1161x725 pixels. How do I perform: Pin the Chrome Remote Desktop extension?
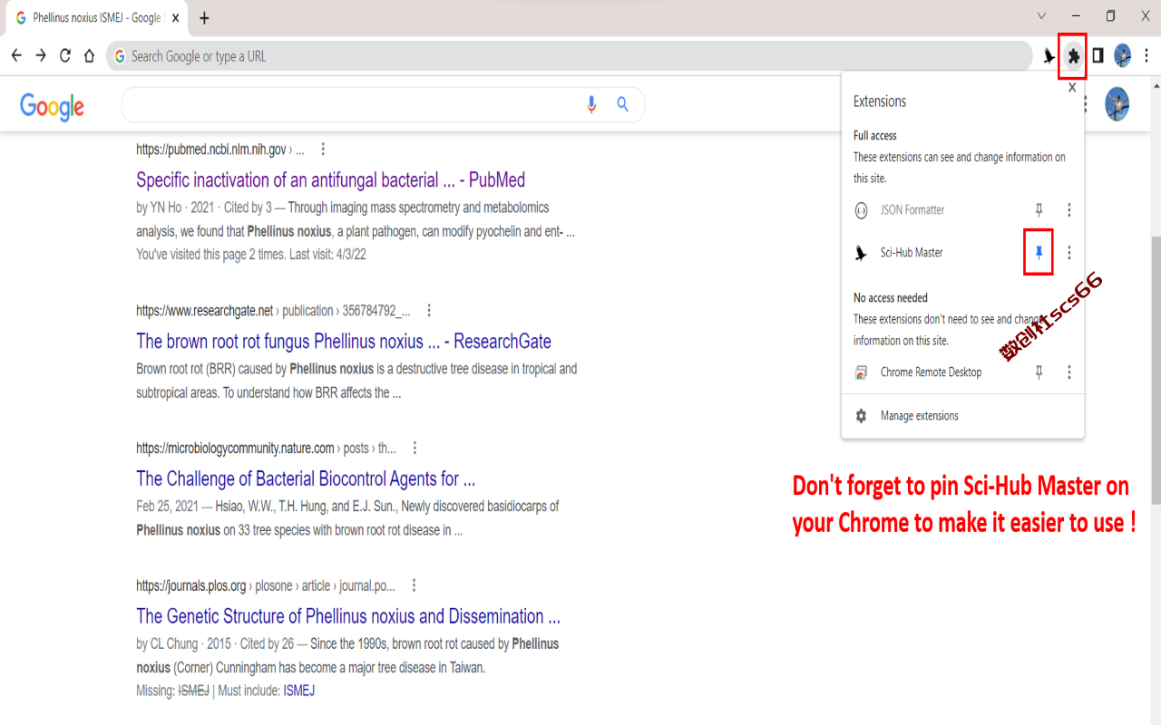1039,372
